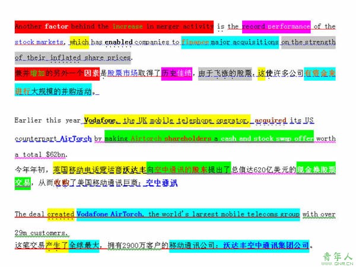This screenshot has height=267, width=356.
Task: Click the bold blue Chinese "沃达丰空中通讯集团公司"
Action: 266,245
